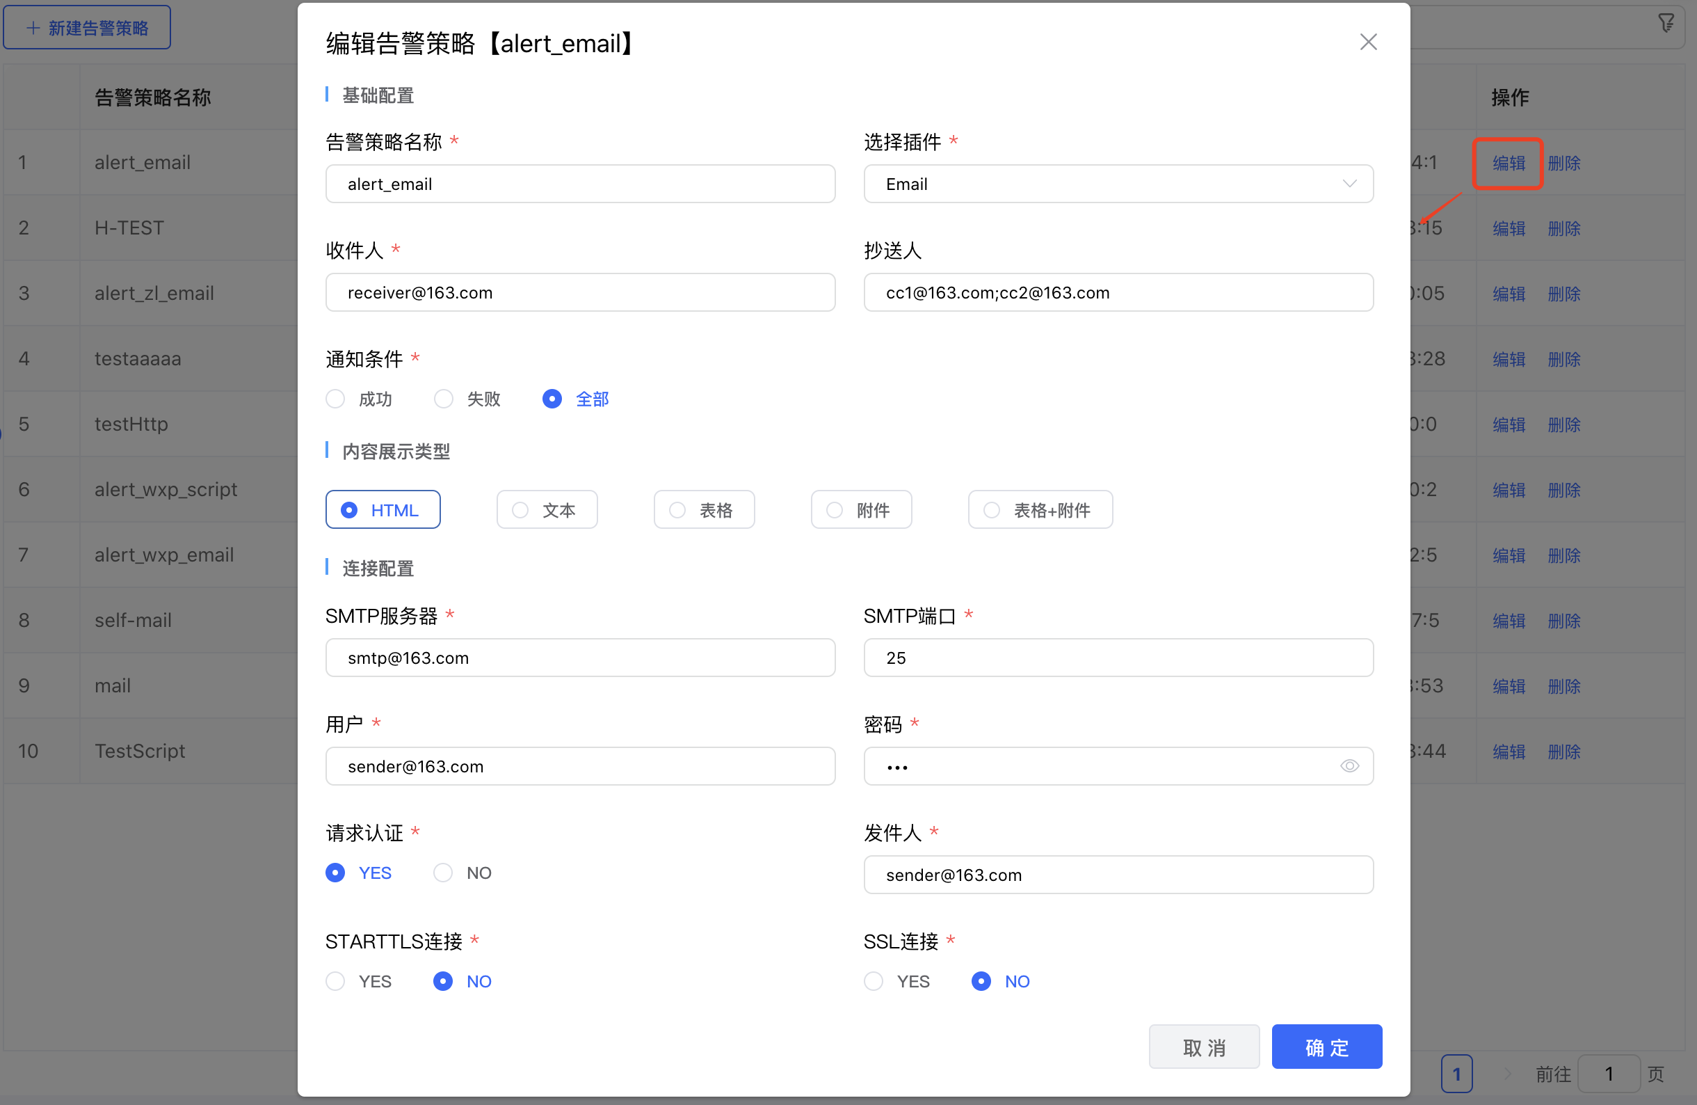Set 请求认证 to NO
1697x1105 pixels.
pos(444,873)
